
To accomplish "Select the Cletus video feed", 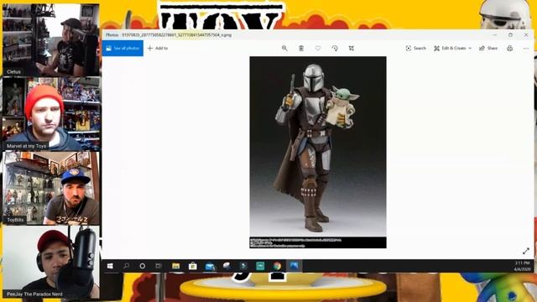I will pos(51,39).
